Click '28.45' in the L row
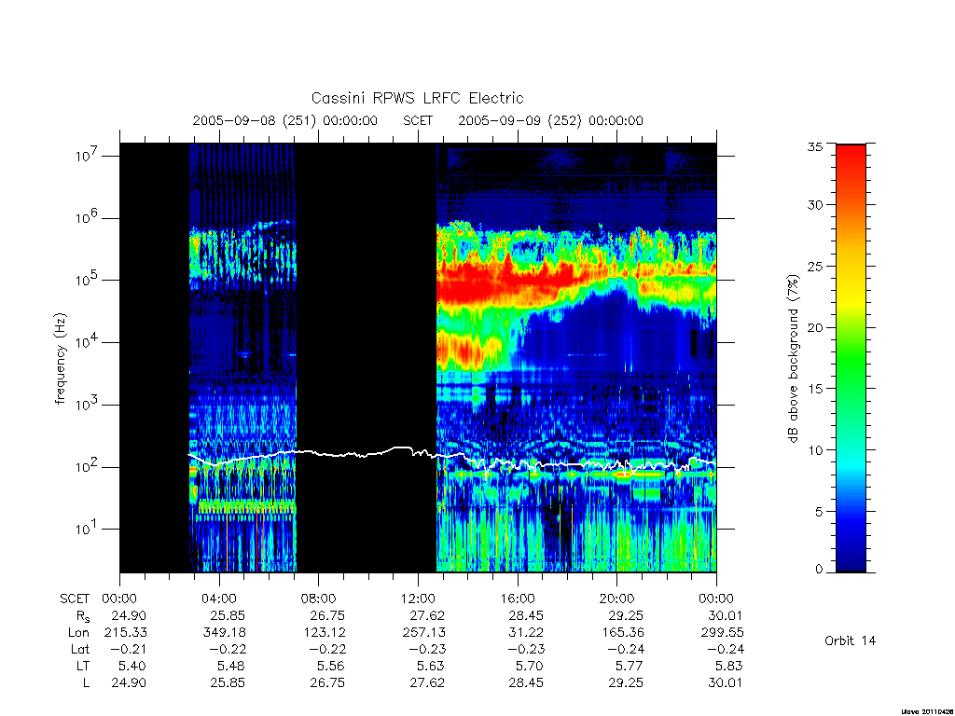 click(x=526, y=682)
